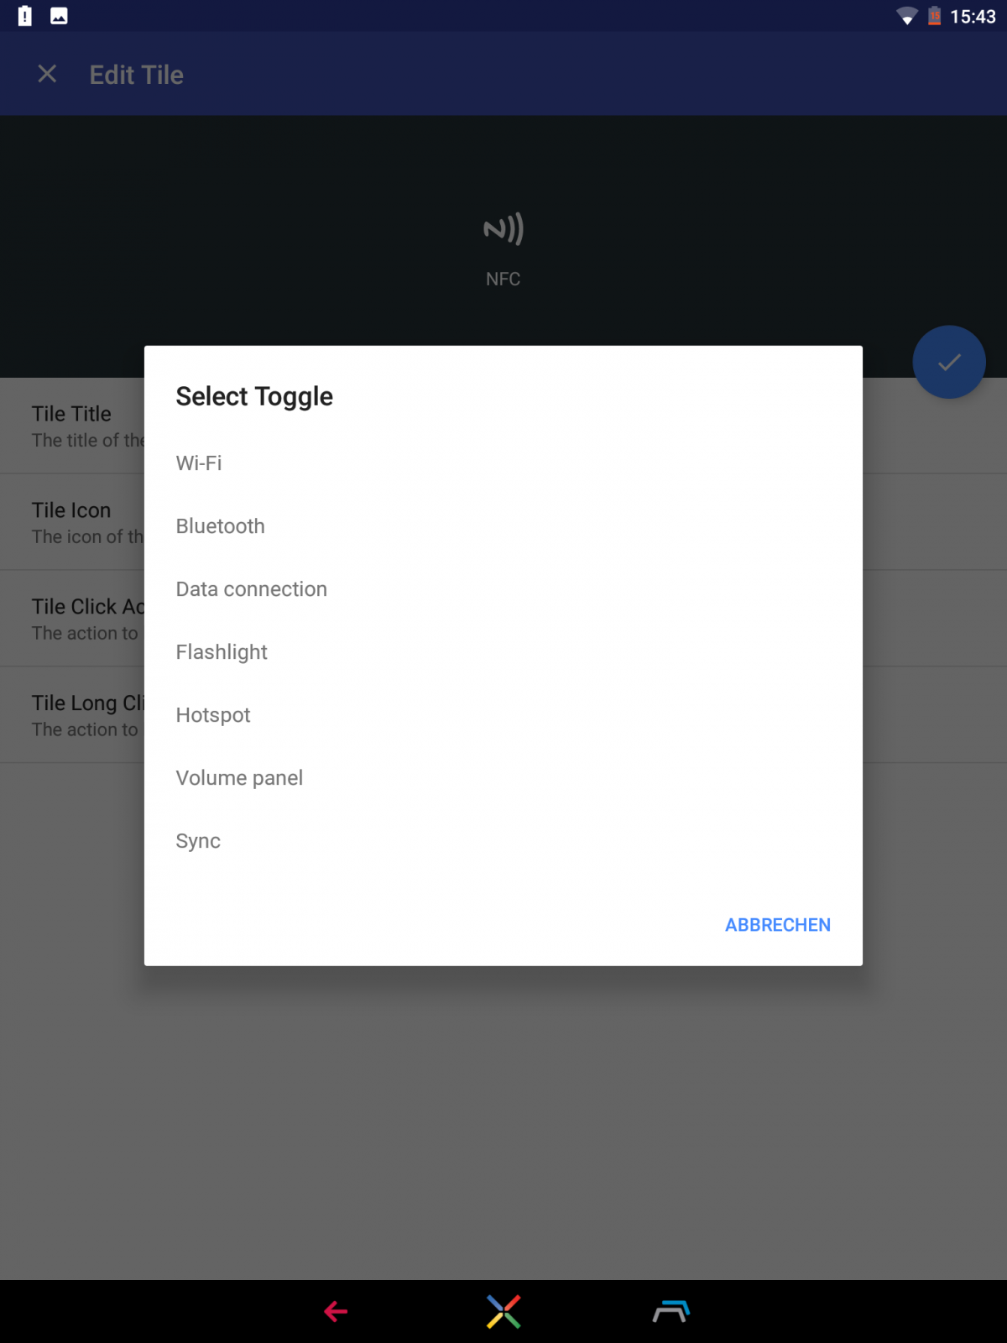This screenshot has height=1343, width=1007.
Task: Open recent apps from navigation bar
Action: [671, 1311]
